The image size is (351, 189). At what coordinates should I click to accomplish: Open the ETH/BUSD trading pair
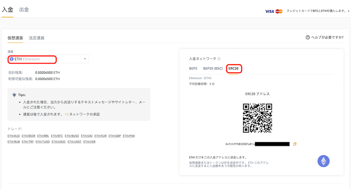[x=72, y=136]
